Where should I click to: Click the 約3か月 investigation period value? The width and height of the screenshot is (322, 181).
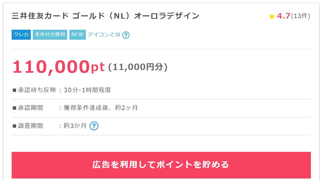75,126
